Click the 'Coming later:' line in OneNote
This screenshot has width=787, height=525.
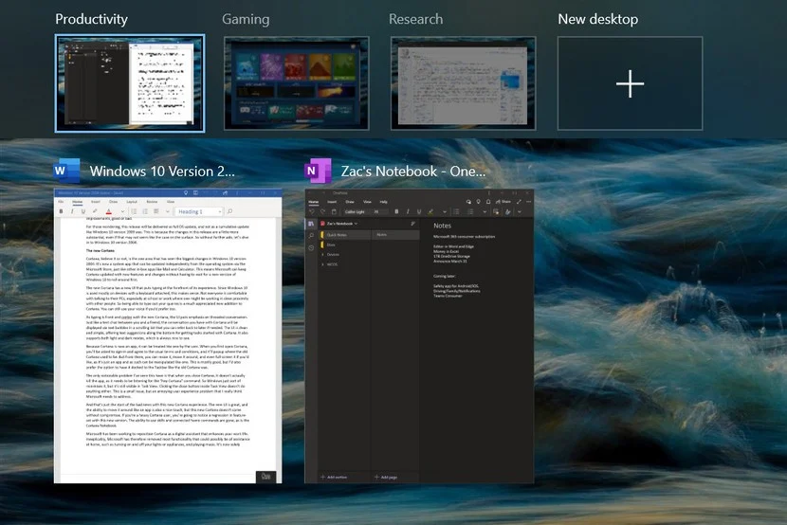444,277
